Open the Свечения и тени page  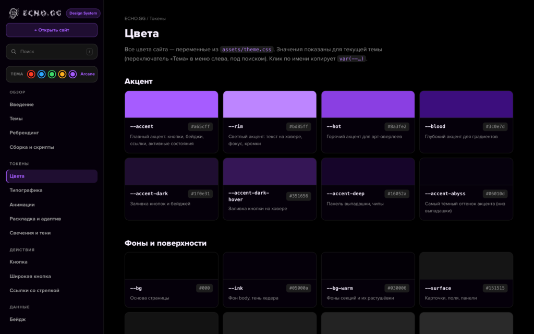point(30,233)
